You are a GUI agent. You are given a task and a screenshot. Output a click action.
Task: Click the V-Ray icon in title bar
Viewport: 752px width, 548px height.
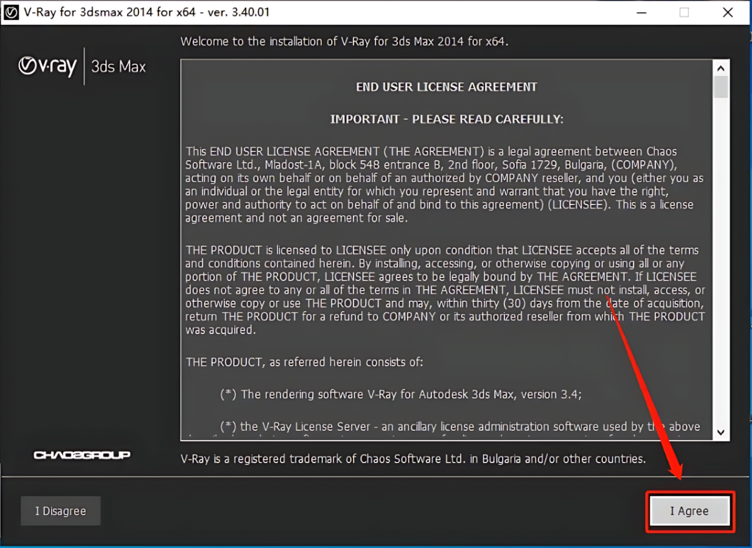11,12
